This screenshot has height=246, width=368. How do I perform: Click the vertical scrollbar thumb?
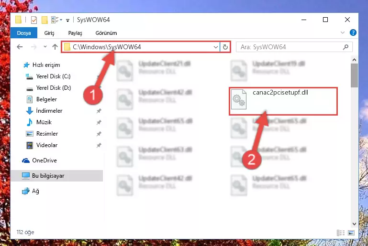pos(354,75)
